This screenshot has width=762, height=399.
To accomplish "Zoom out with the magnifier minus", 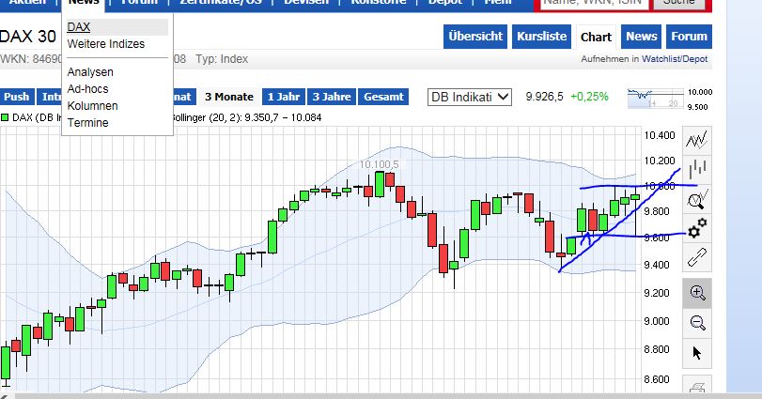I will 697,322.
